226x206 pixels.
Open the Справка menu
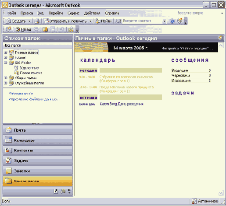click(112, 13)
